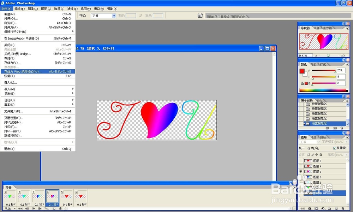Screen dimensions: 353x212
Task: Select frame 2 thumbnail in the animation timeline
Action: pos(24,196)
